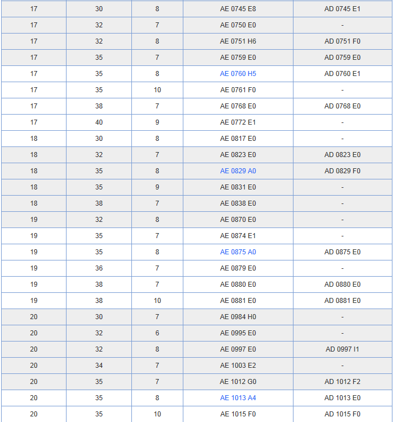Click the AE 1003 E2 cell
393x422 pixels.
click(238, 366)
